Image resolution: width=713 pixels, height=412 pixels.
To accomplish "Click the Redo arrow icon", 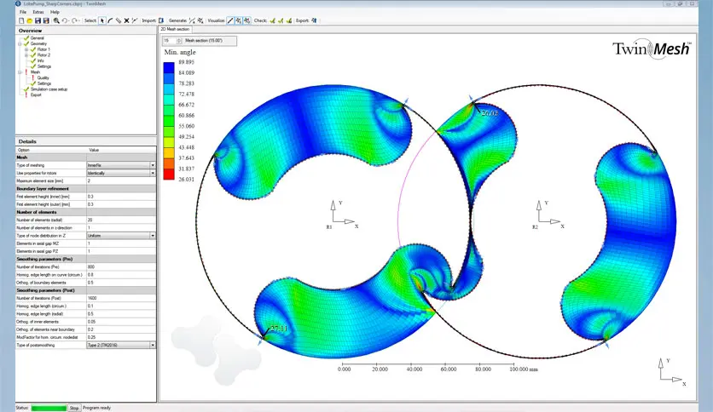I will point(74,20).
